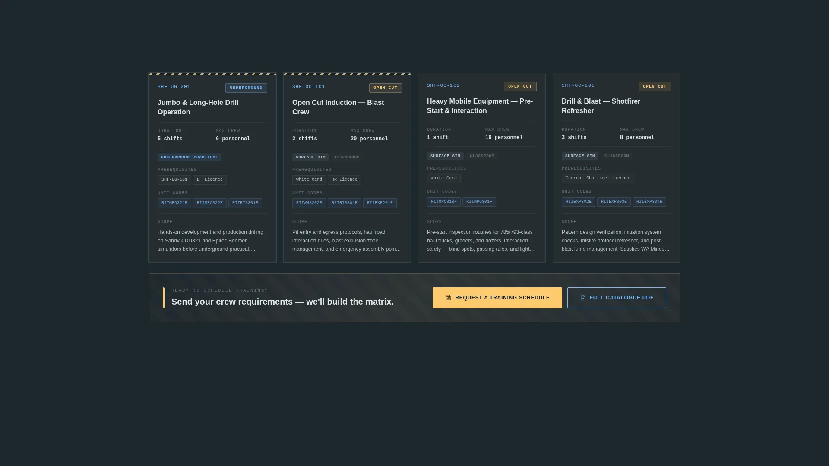Click the '1 shift' duration value
This screenshot has width=829, height=466.
coord(438,138)
